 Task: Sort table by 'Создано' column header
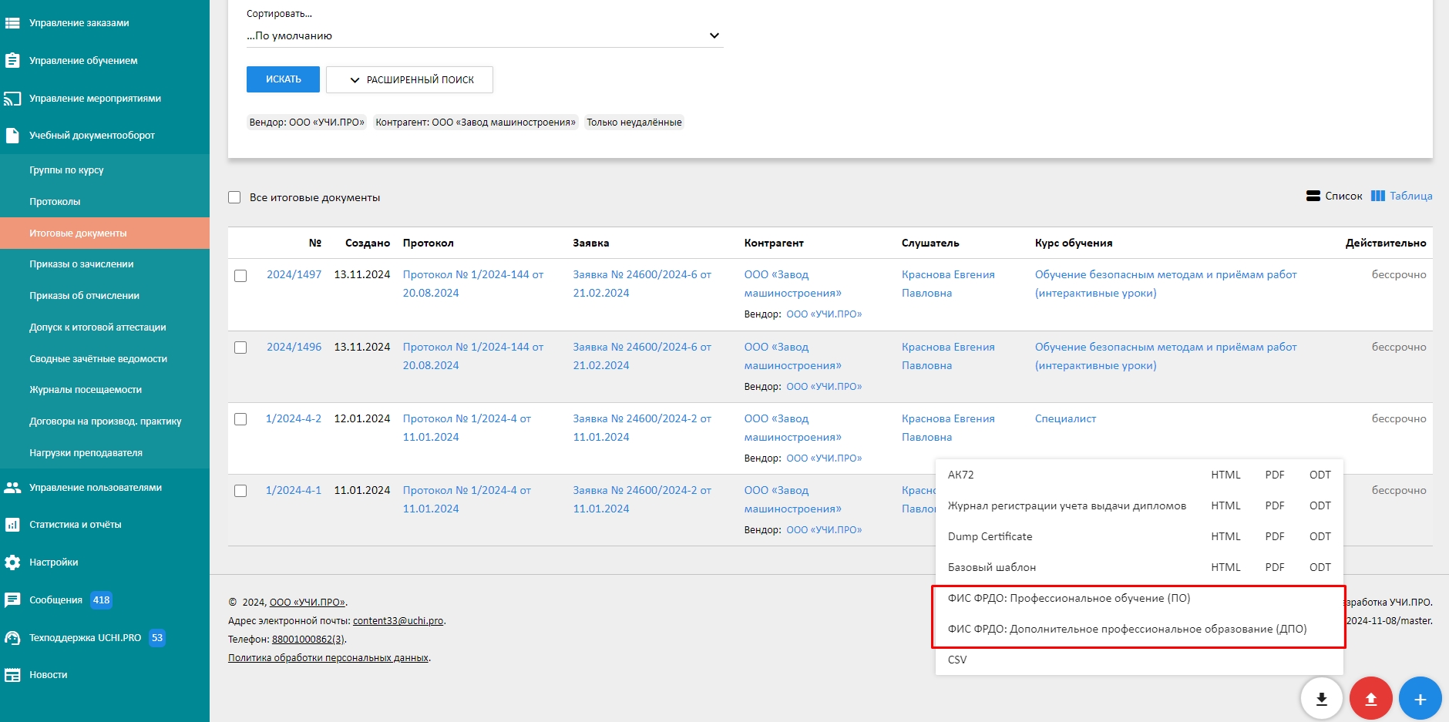pos(368,243)
